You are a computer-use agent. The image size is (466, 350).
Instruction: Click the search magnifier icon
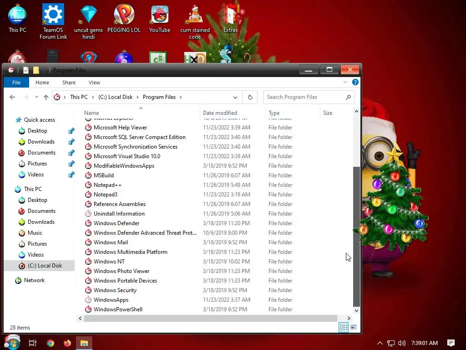(348, 97)
